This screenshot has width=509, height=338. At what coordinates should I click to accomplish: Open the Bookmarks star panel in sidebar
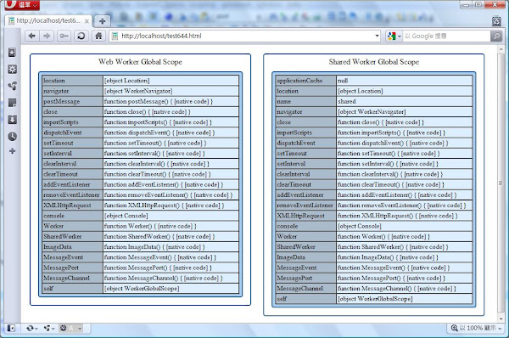click(13, 53)
